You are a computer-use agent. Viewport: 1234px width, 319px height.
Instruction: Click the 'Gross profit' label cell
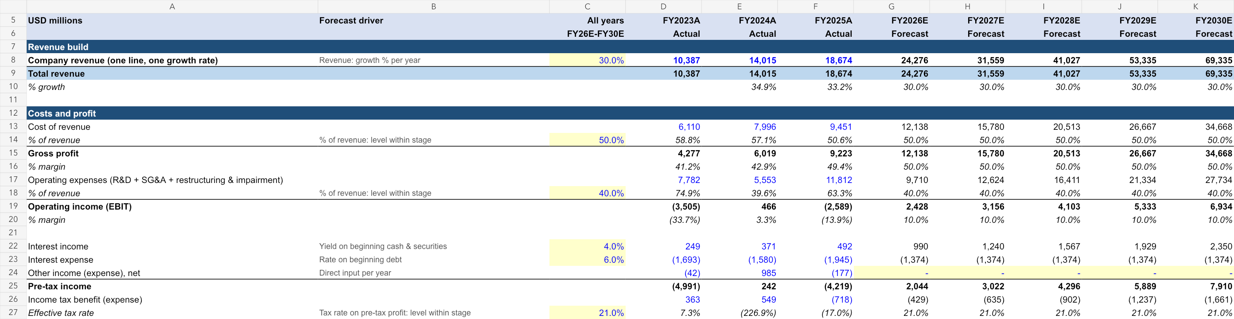pos(172,153)
